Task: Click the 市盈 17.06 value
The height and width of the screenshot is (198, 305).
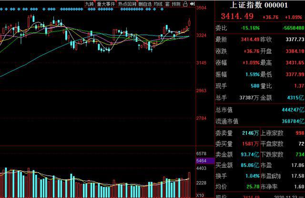Action: [297, 165]
